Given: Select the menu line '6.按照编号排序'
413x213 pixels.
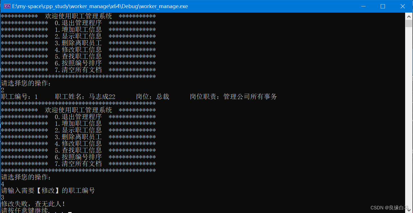Looking at the screenshot, I should 79,63.
